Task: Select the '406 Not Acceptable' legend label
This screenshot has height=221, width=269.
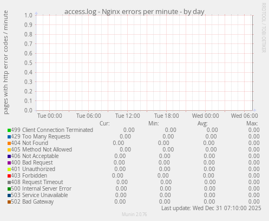Action: click(35, 156)
